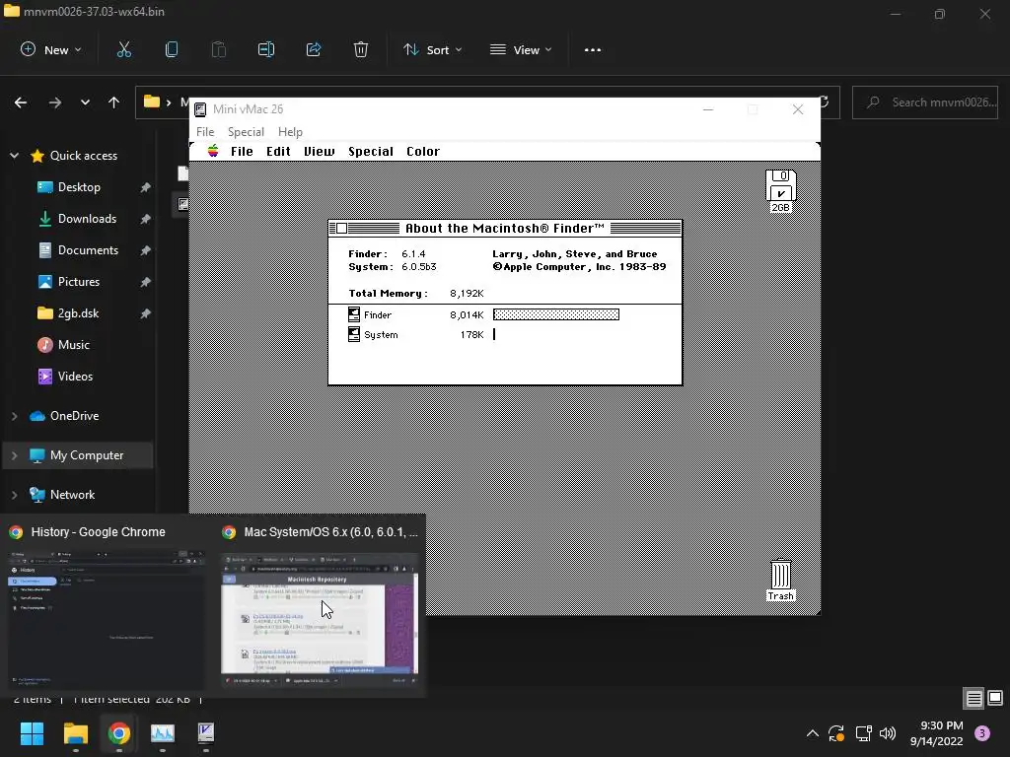Switch to Mac System/OS 6.x Chrome thumbnail

320,605
